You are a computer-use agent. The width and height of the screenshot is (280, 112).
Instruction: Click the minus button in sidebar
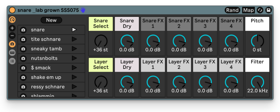pos(12,36)
